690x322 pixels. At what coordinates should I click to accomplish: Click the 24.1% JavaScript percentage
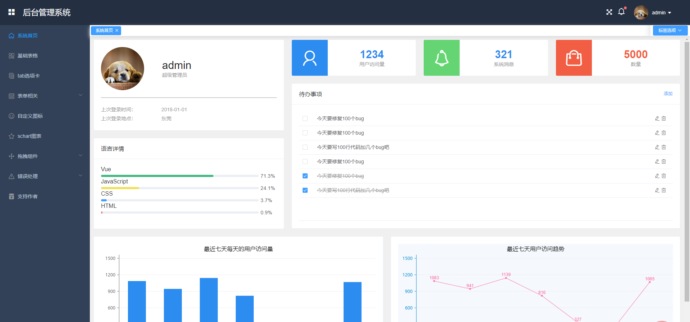pos(268,188)
